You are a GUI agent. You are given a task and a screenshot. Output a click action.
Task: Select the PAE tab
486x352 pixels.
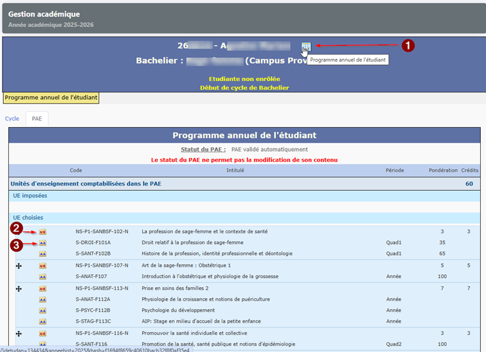[x=37, y=119]
